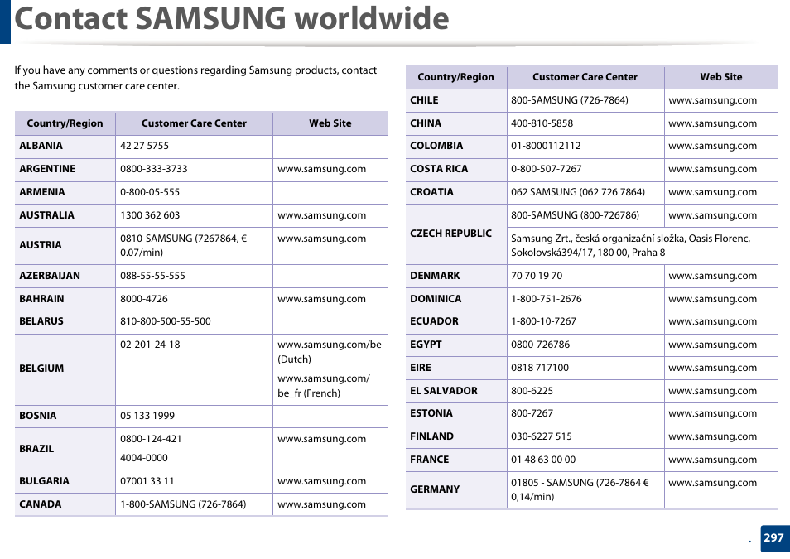
Task: Select Argentine number 0800-333-3733
Action: (154, 169)
